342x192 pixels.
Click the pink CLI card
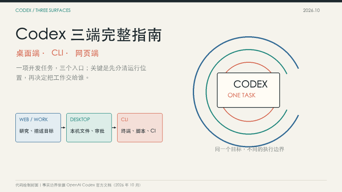(x=140, y=128)
